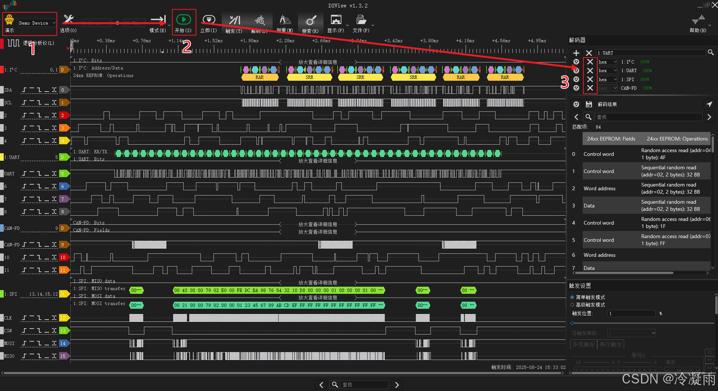The height and width of the screenshot is (391, 718).
Task: Switch to 多级触发 multi-stage trigger tab
Action: 583,344
